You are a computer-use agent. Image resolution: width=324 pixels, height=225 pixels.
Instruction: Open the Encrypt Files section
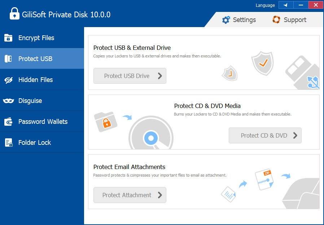pyautogui.click(x=42, y=38)
